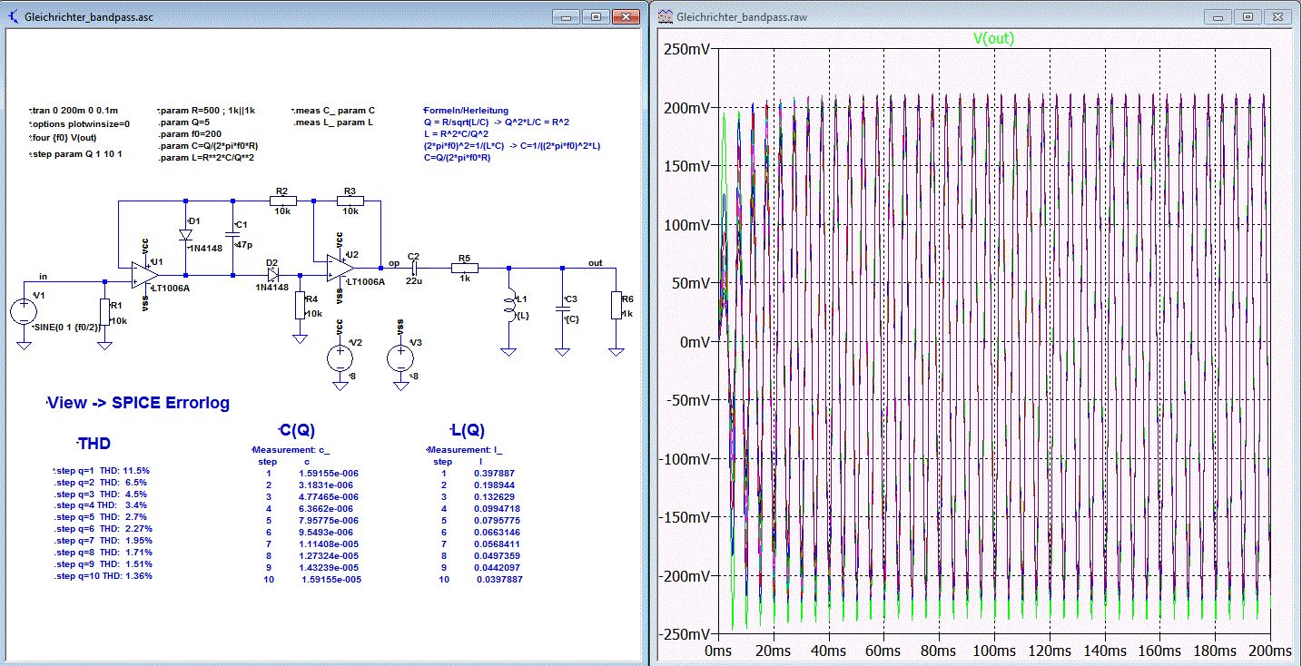Click the schematic window's system menu icon
The width and height of the screenshot is (1302, 666).
(13, 16)
